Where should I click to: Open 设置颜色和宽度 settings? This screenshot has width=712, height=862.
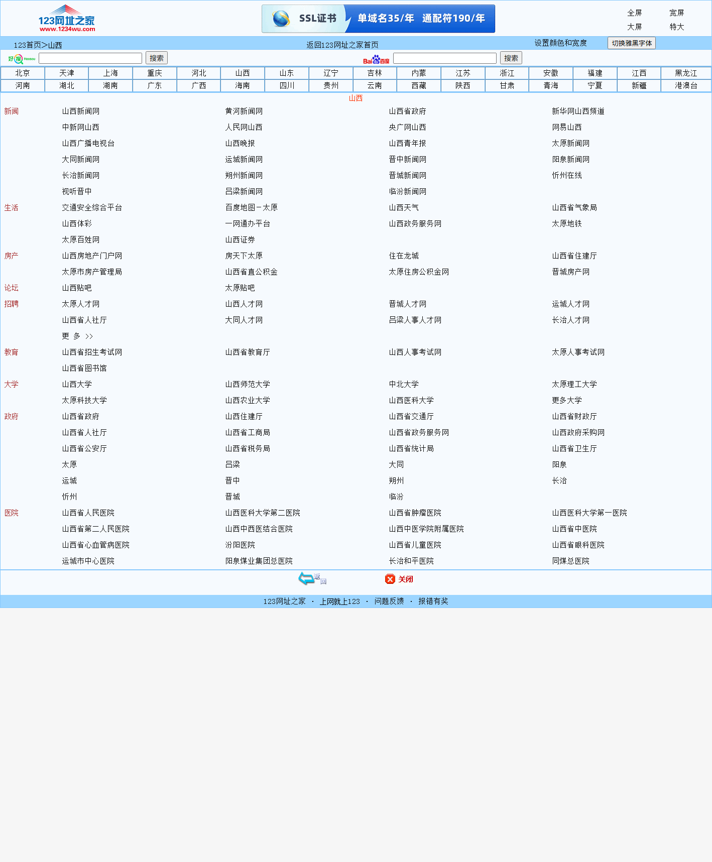tap(560, 43)
